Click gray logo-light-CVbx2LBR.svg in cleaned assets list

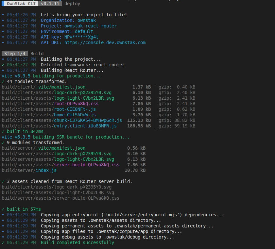(58, 193)
